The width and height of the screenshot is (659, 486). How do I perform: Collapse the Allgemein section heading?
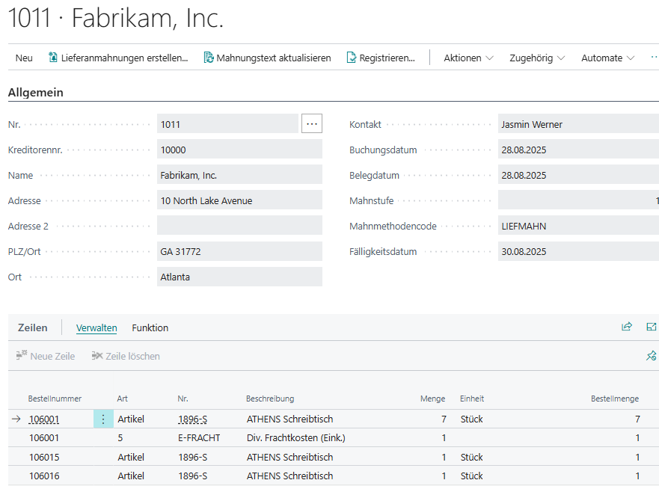36,93
